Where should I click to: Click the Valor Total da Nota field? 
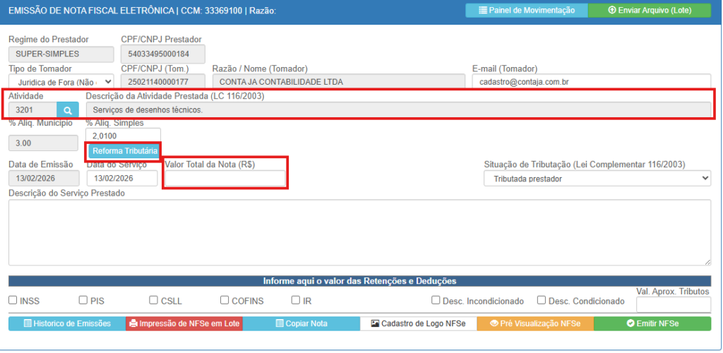225,179
